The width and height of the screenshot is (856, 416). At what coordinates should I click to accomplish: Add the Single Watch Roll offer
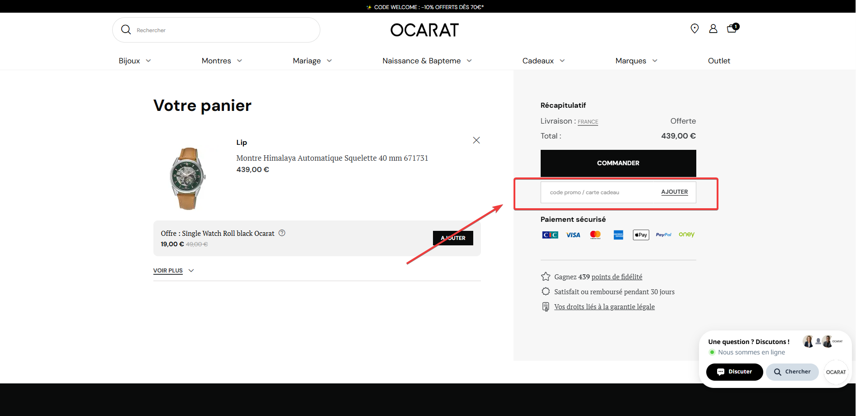click(453, 238)
